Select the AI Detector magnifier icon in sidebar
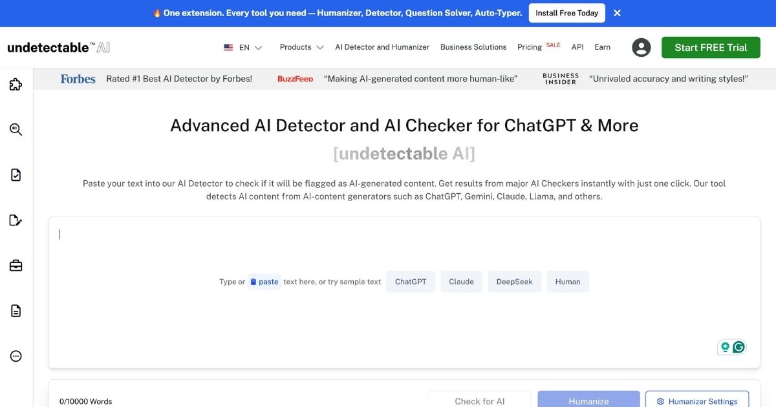 [x=15, y=129]
